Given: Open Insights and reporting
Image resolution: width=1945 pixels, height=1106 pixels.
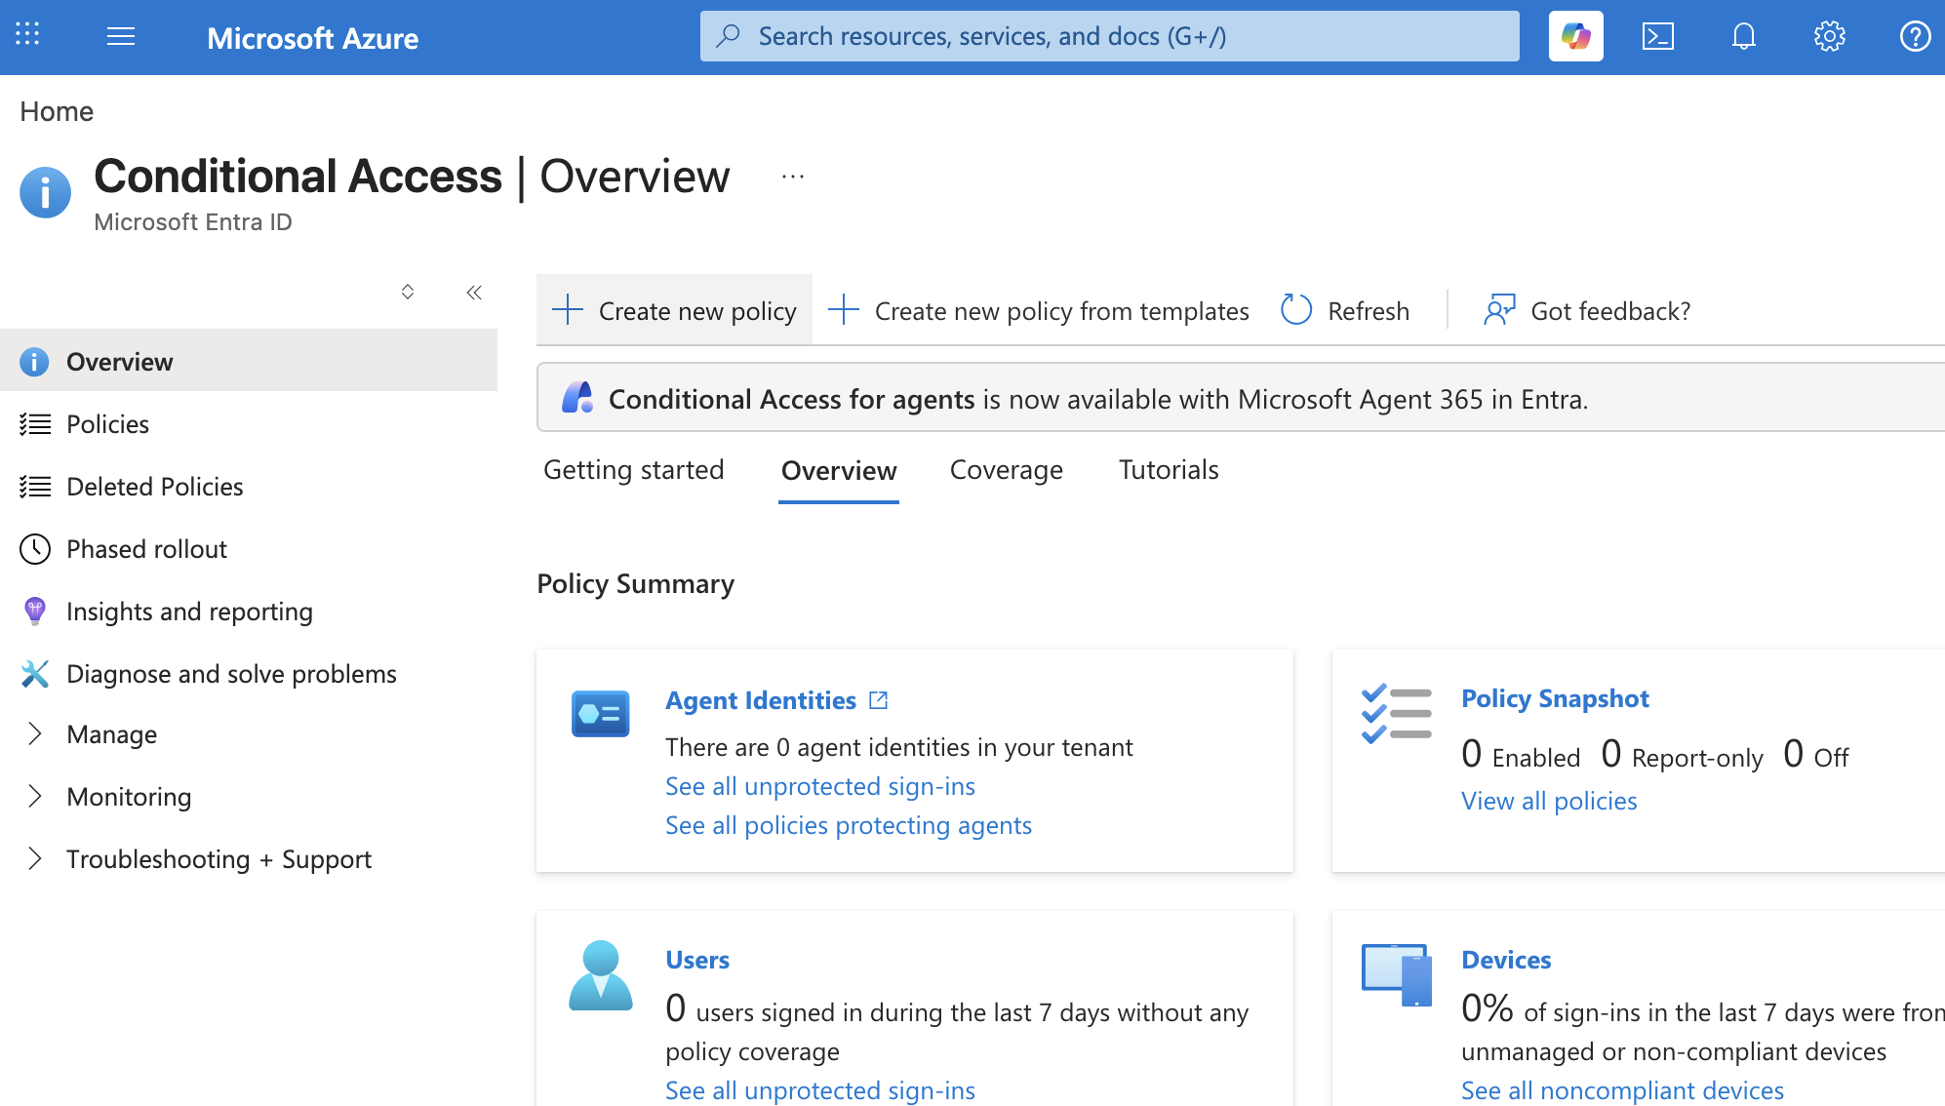Looking at the screenshot, I should coord(249,612).
